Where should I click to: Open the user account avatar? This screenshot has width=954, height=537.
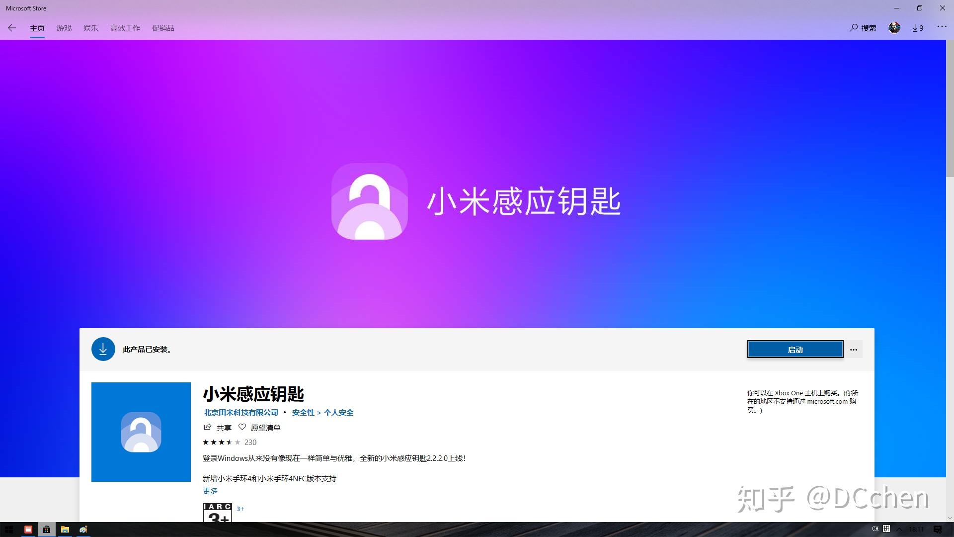coord(894,28)
